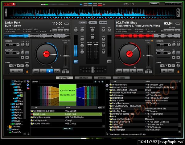The height and width of the screenshot is (145, 185).
Task: Play the right deck Thrift Shop
Action: [133, 71]
